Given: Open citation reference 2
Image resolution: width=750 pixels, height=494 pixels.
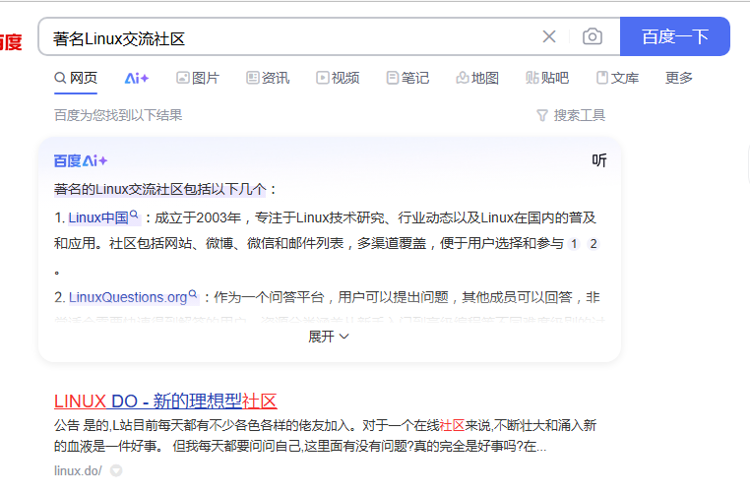Looking at the screenshot, I should 594,244.
